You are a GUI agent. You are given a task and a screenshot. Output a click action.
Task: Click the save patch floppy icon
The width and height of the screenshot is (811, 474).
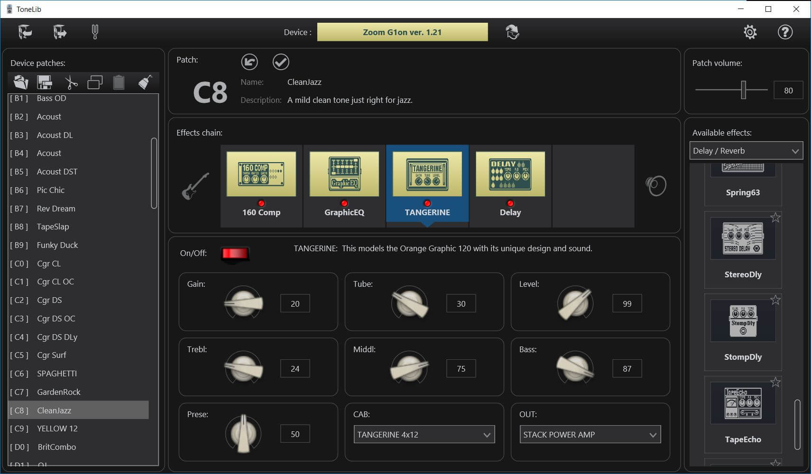45,82
